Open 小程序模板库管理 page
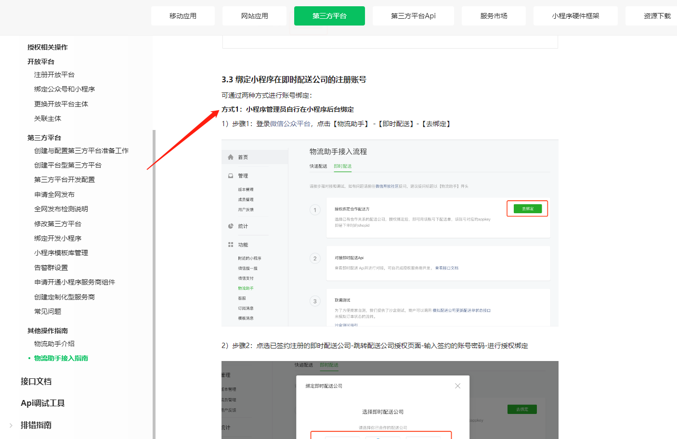 [61, 253]
